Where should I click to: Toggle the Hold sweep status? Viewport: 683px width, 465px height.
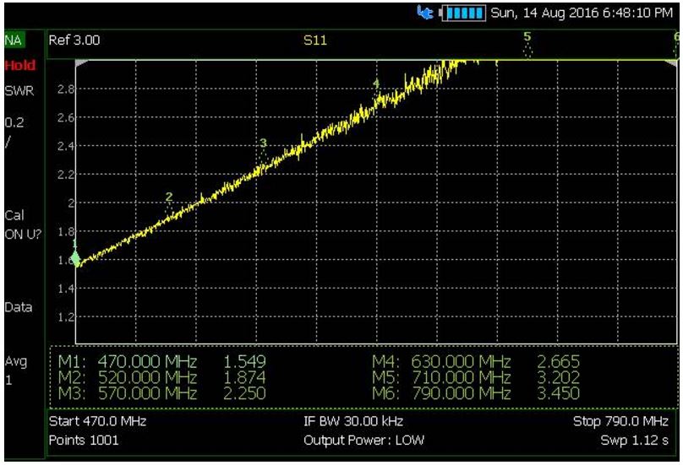coord(20,66)
